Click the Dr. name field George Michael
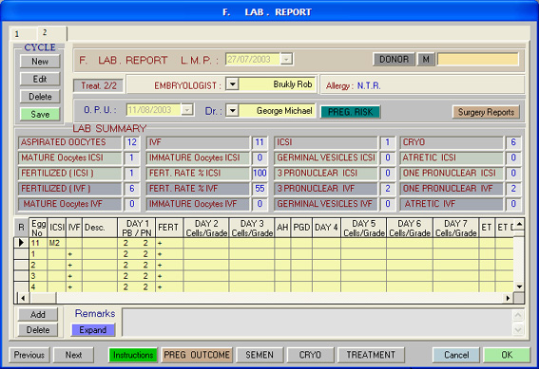Image resolution: width=539 pixels, height=369 pixels. click(x=277, y=111)
